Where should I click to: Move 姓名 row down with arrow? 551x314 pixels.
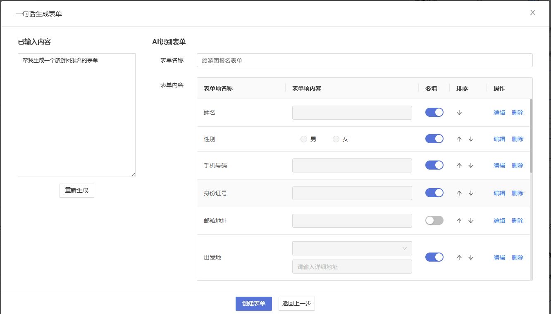point(459,113)
